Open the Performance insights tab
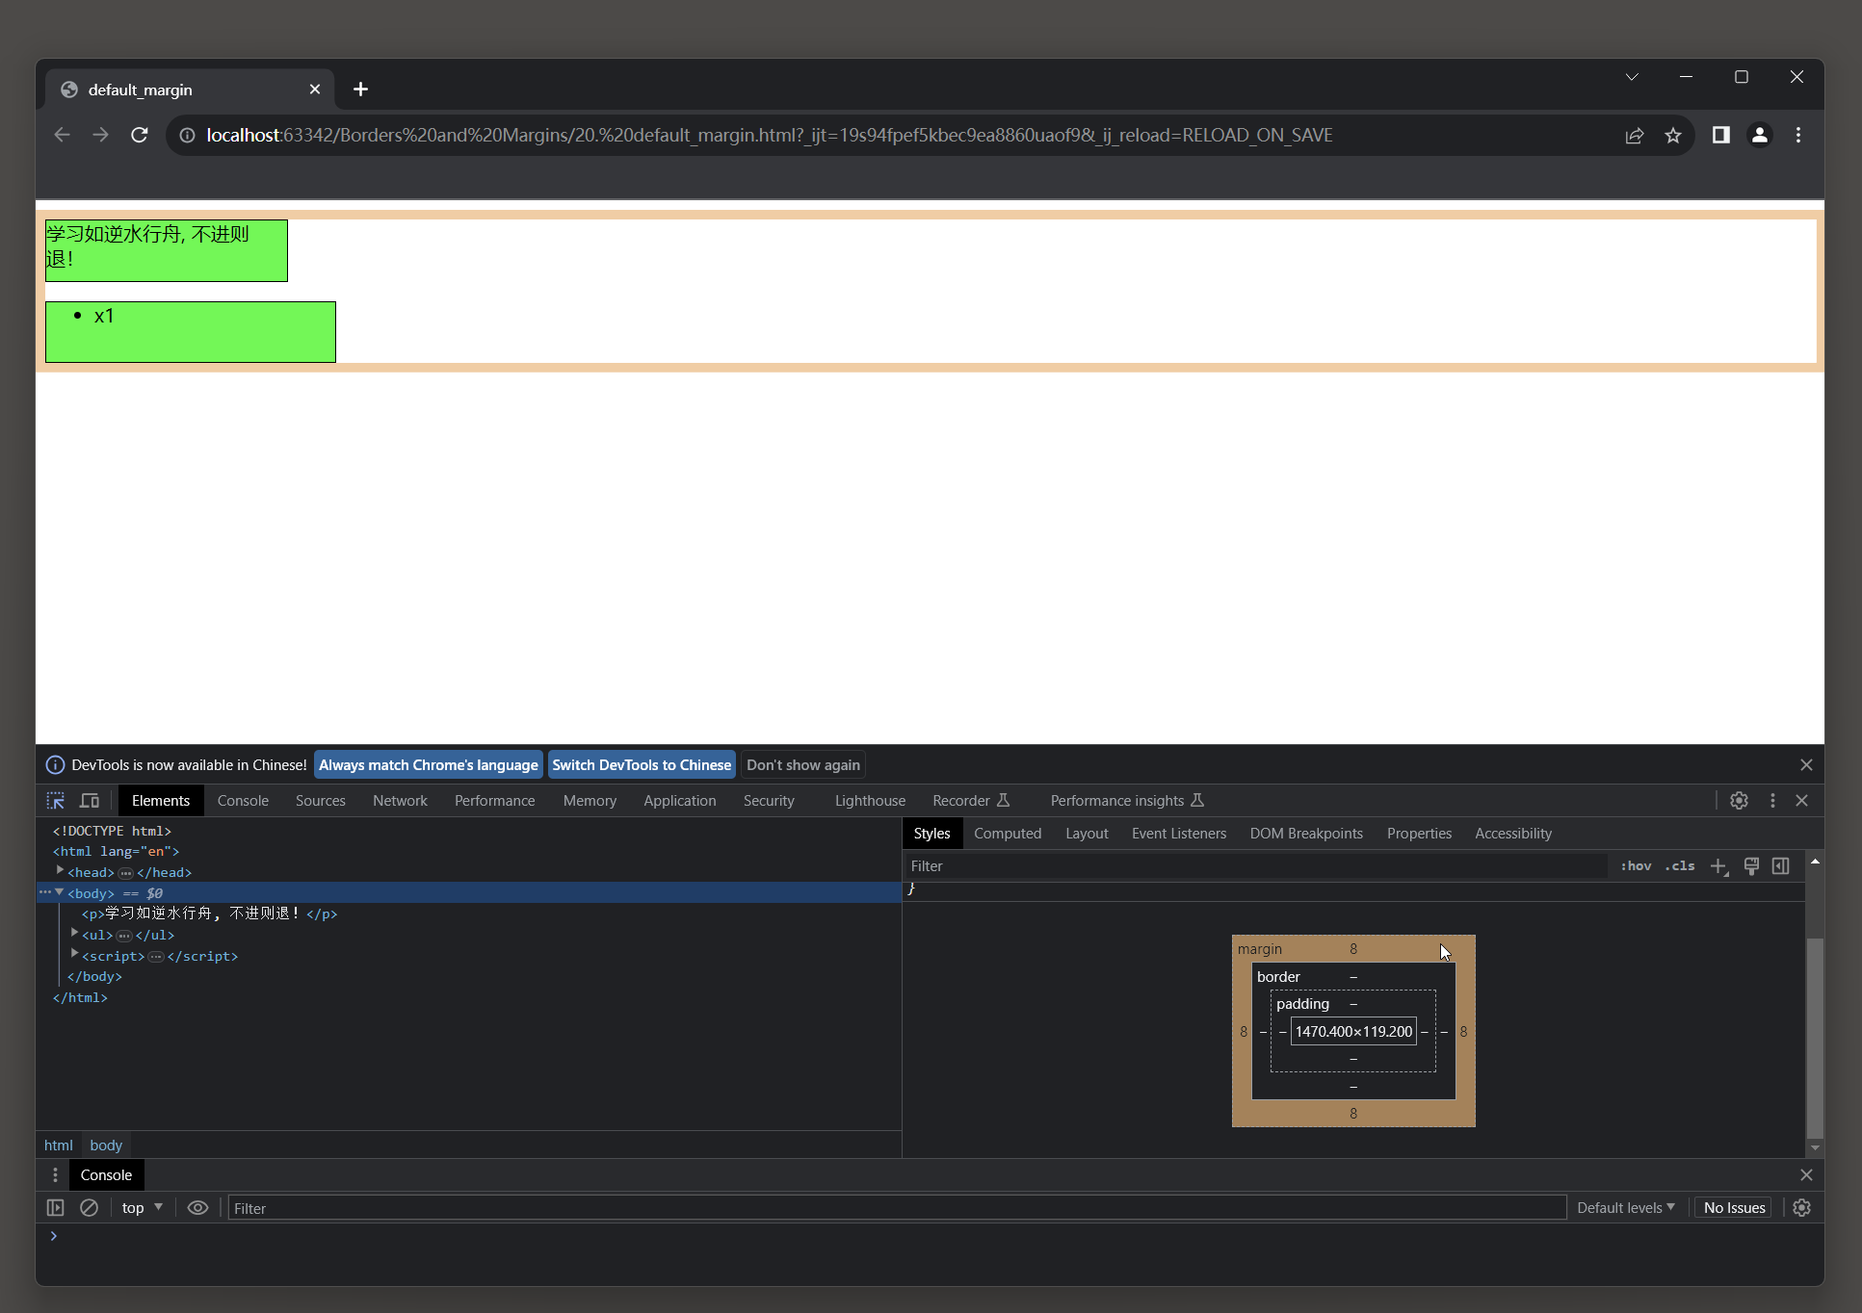Image resolution: width=1862 pixels, height=1313 pixels. (x=1127, y=801)
